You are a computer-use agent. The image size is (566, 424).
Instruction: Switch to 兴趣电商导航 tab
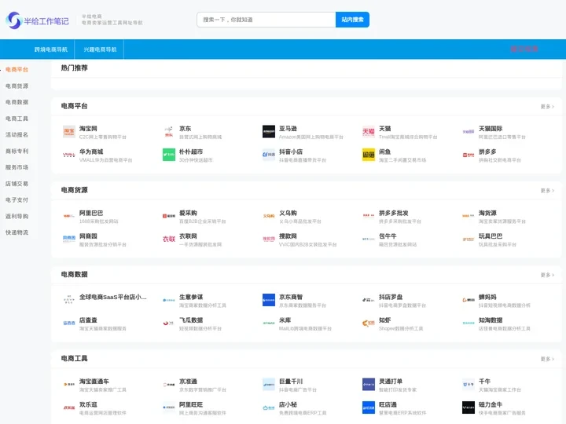(100, 49)
